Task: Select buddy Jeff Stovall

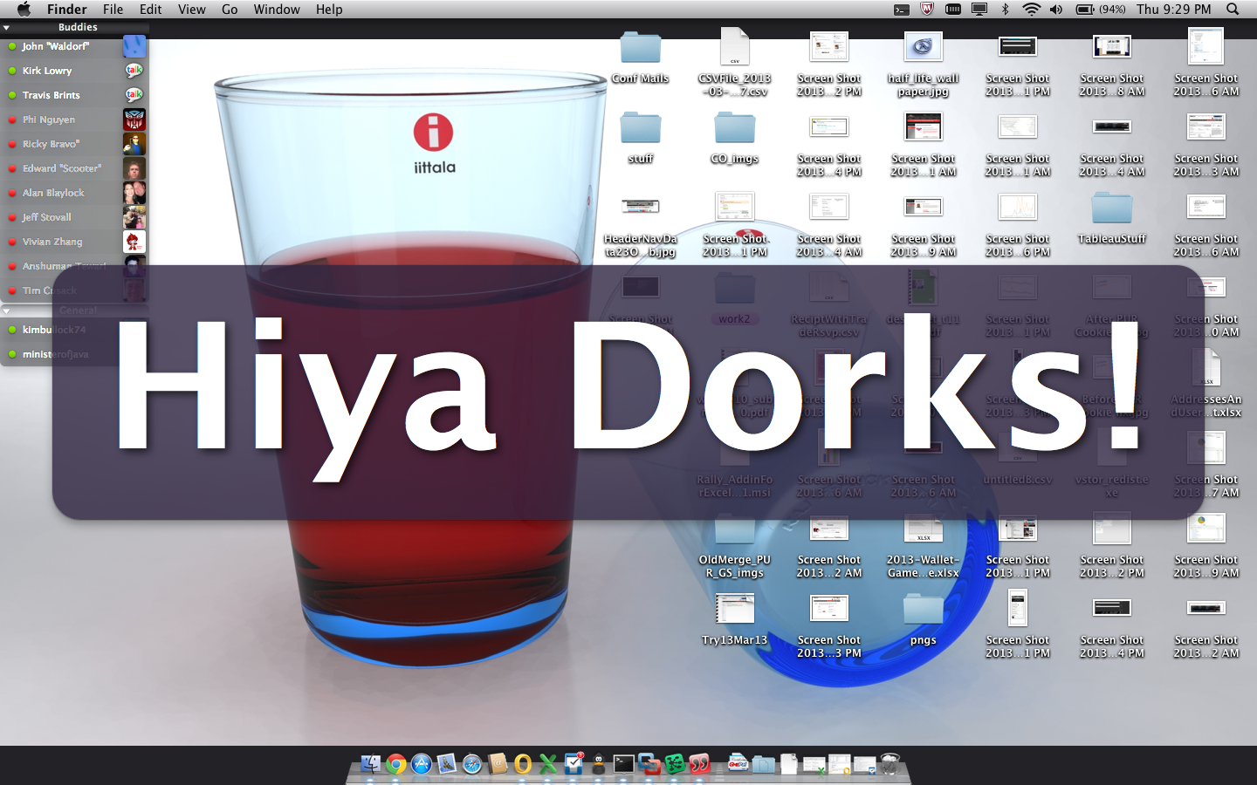Action: (x=74, y=217)
